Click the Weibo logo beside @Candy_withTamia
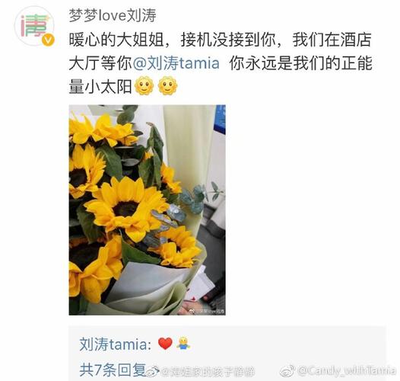The height and width of the screenshot is (381, 400). 287,370
